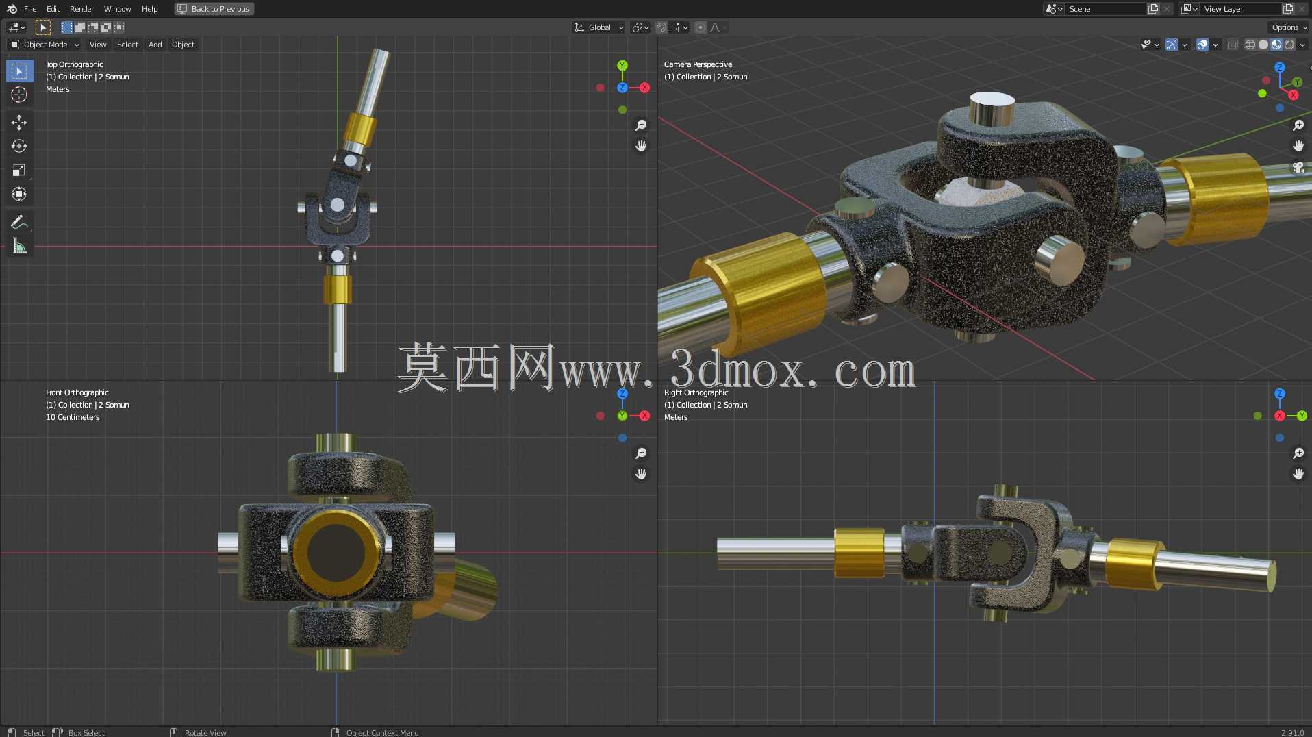Switch to Rendered shading

coord(1289,45)
